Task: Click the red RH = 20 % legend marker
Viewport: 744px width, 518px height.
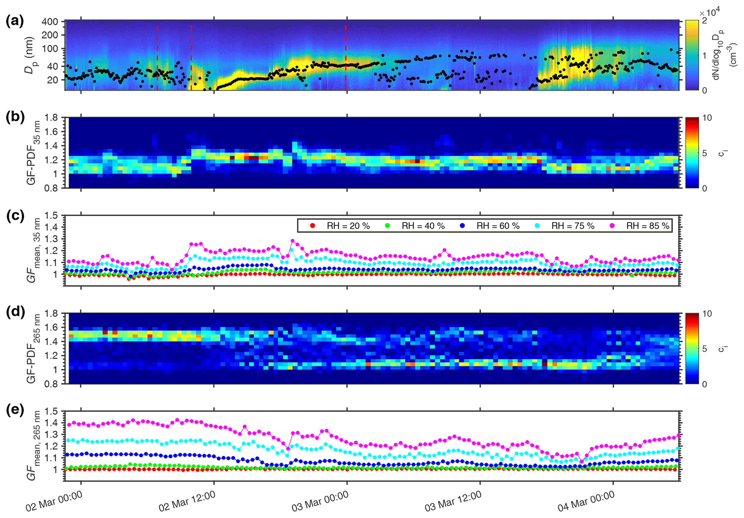Action: coord(312,226)
